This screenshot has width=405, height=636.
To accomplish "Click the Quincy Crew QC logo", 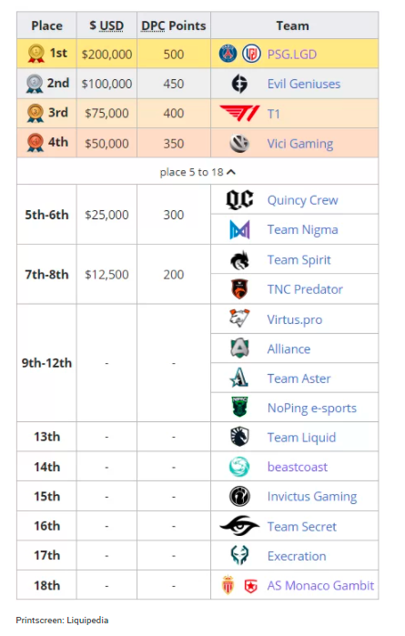I will click(239, 200).
